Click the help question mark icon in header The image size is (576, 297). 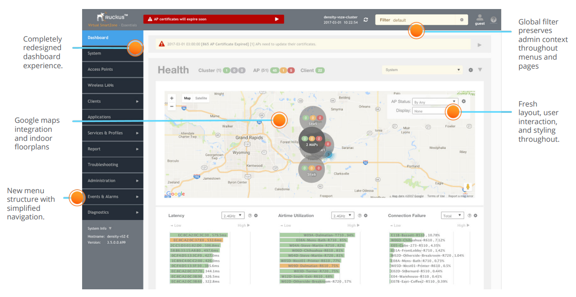(x=493, y=20)
